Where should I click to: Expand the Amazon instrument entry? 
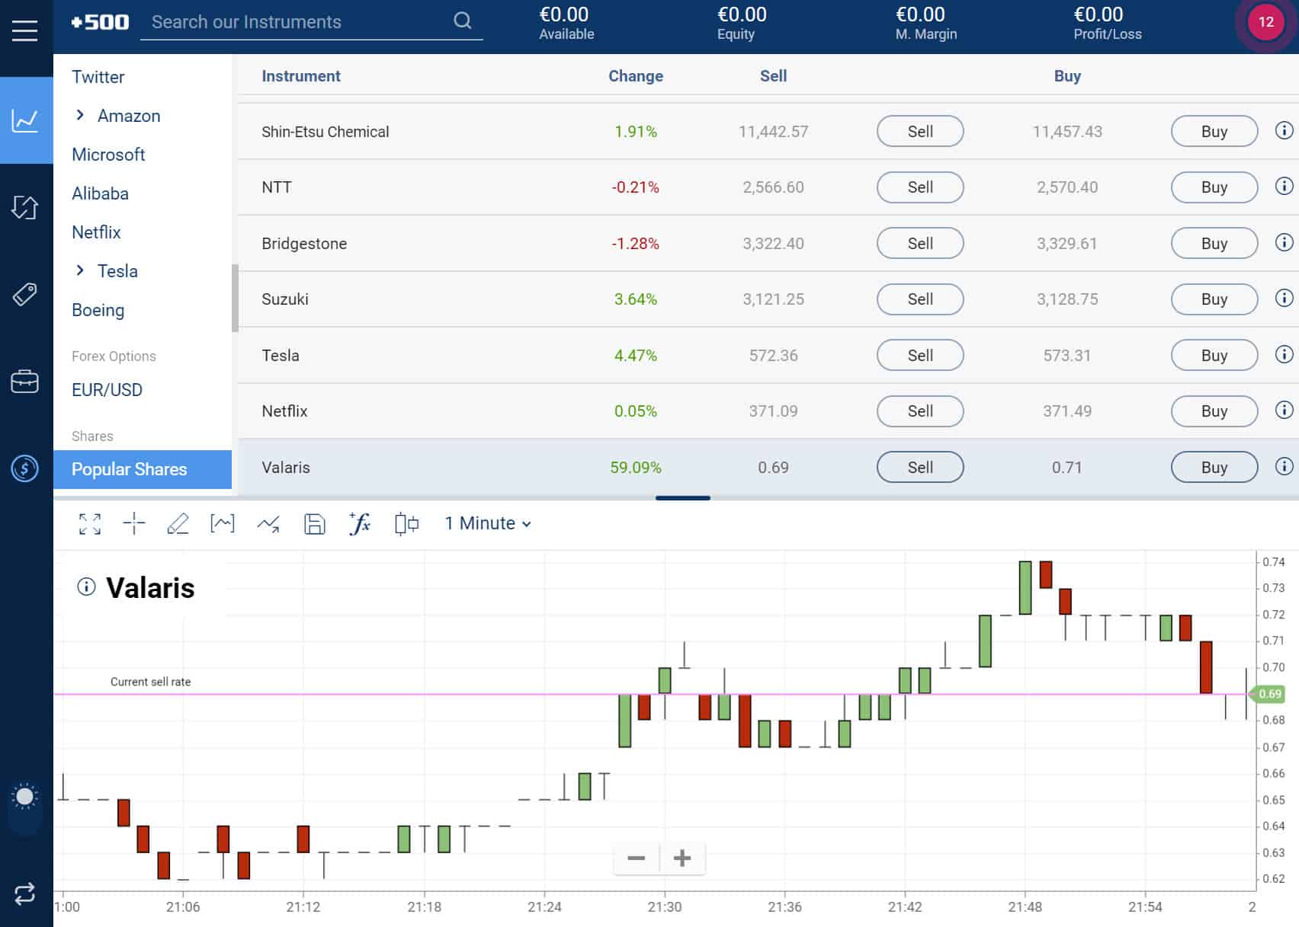tap(79, 115)
